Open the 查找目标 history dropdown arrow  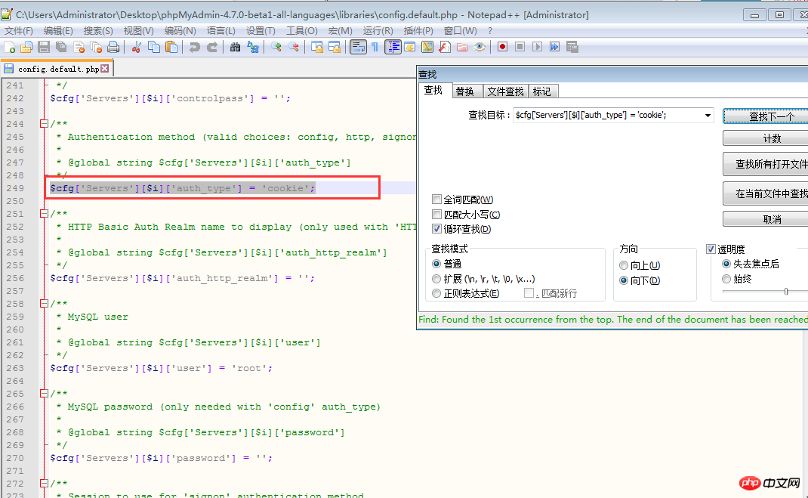click(x=708, y=116)
